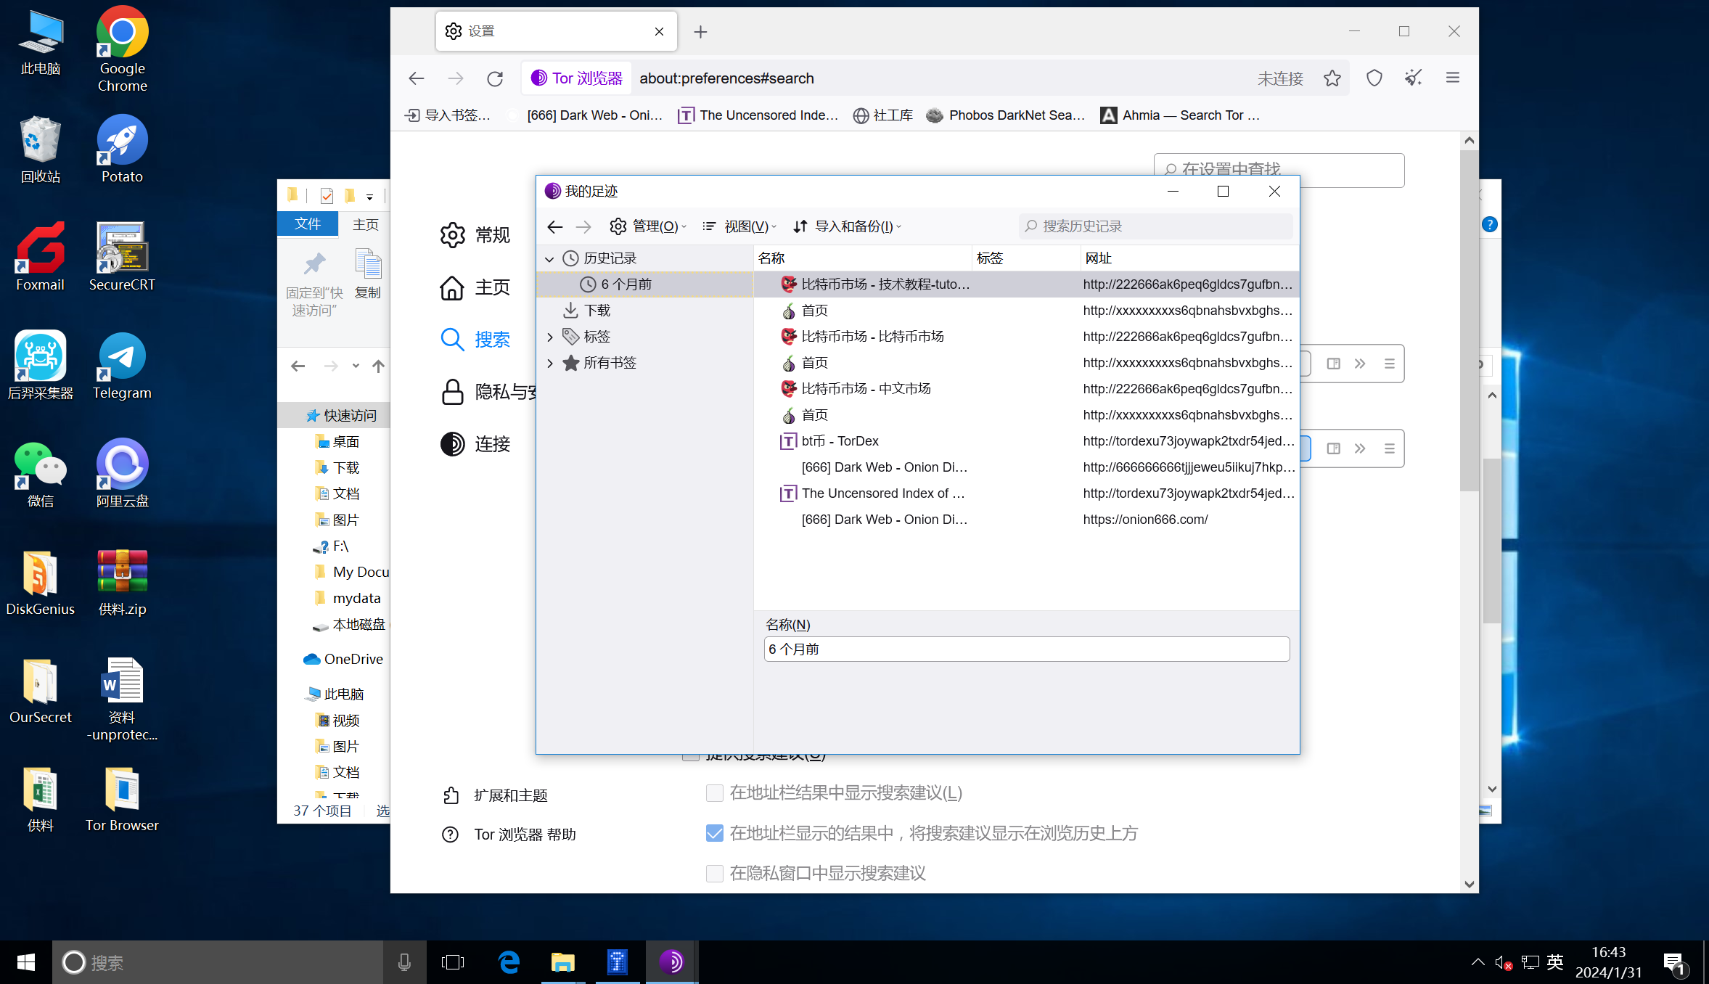Open Tor Browser hamburger menu
Viewport: 1709px width, 984px height.
click(1453, 78)
